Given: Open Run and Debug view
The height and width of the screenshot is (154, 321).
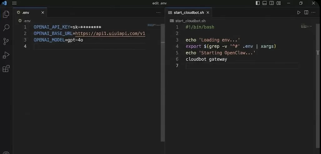Looking at the screenshot, I should tap(6, 55).
